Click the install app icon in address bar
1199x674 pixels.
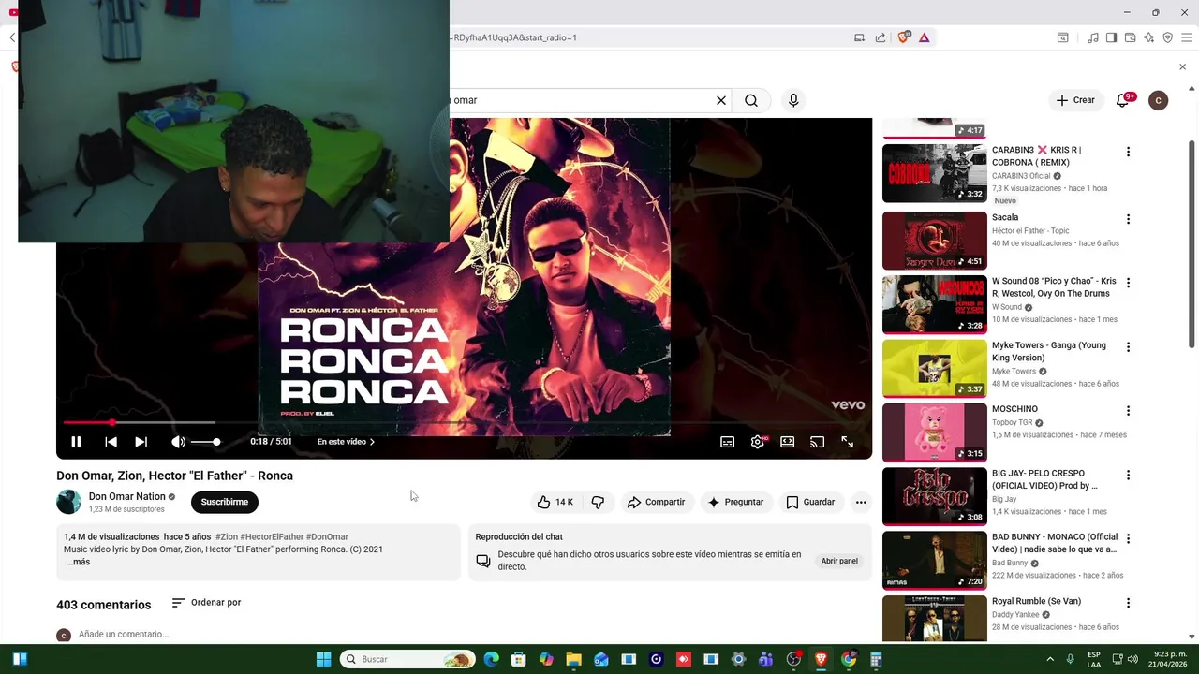(x=859, y=37)
